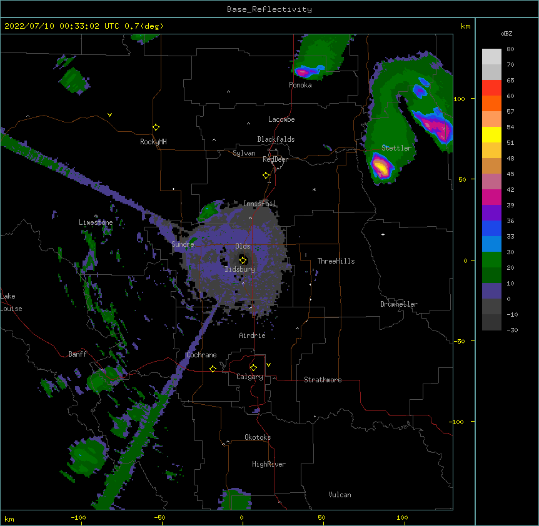Click the Ponoka city label

300,85
